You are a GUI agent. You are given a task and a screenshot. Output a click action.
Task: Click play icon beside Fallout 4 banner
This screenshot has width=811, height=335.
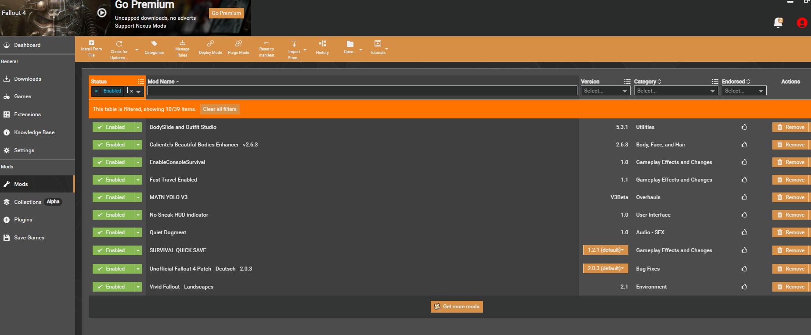pos(102,13)
